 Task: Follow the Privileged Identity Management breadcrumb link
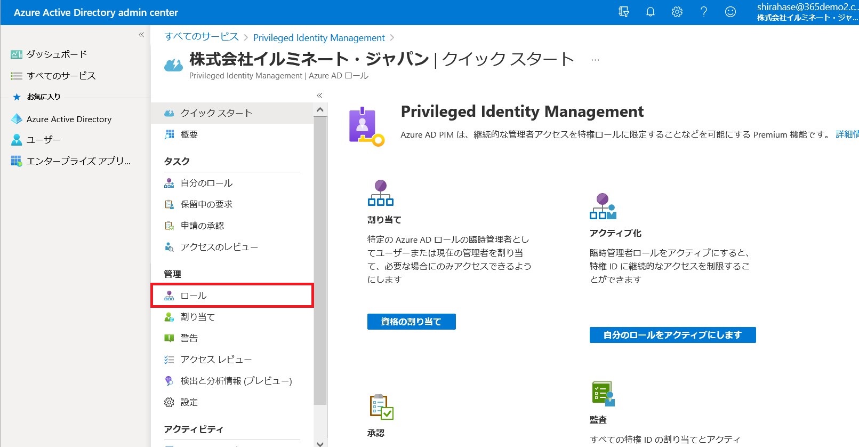pos(319,38)
